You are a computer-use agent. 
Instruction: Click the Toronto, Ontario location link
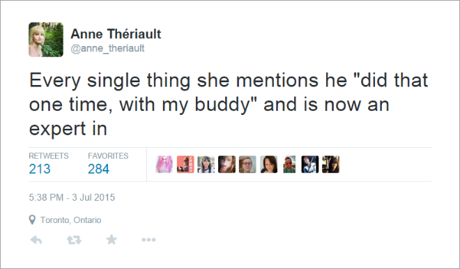pos(70,220)
